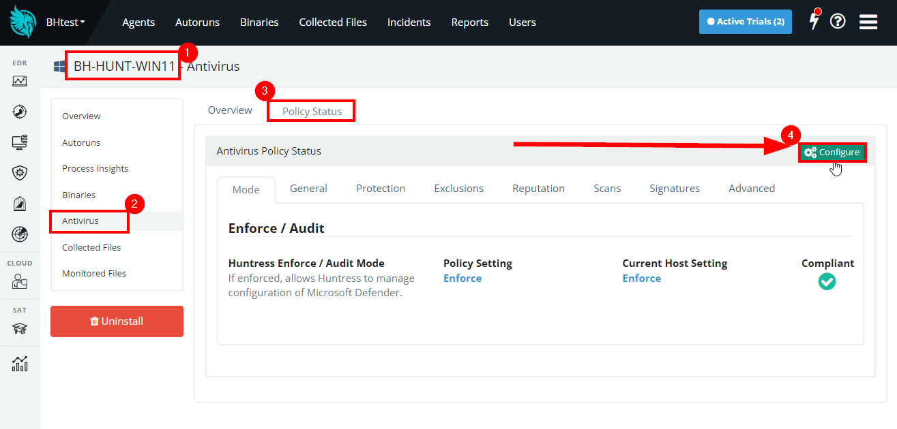Go to the Incidents page
Image resolution: width=897 pixels, height=429 pixels.
tap(409, 22)
